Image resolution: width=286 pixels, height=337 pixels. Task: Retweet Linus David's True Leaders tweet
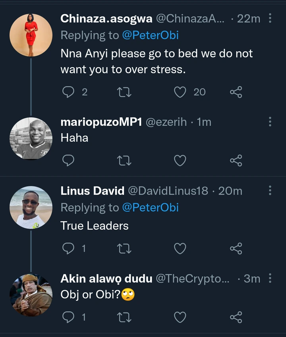point(125,249)
